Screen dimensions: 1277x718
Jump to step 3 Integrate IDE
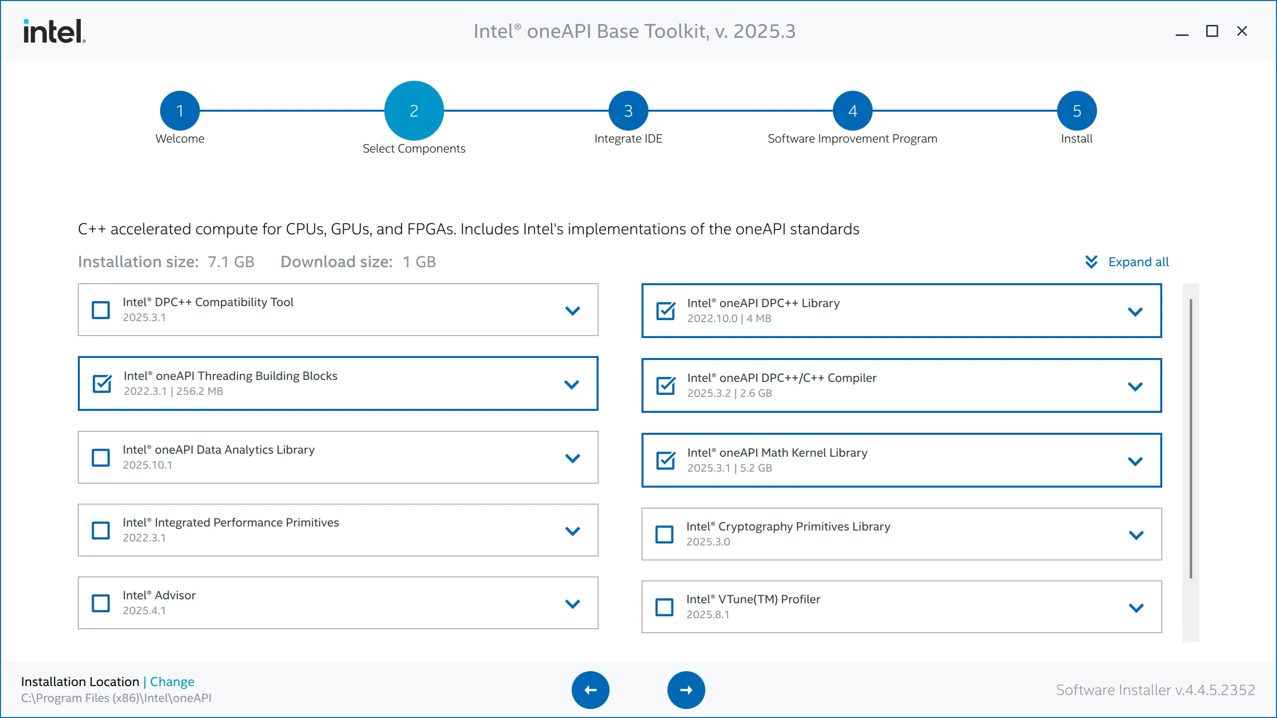click(x=629, y=111)
